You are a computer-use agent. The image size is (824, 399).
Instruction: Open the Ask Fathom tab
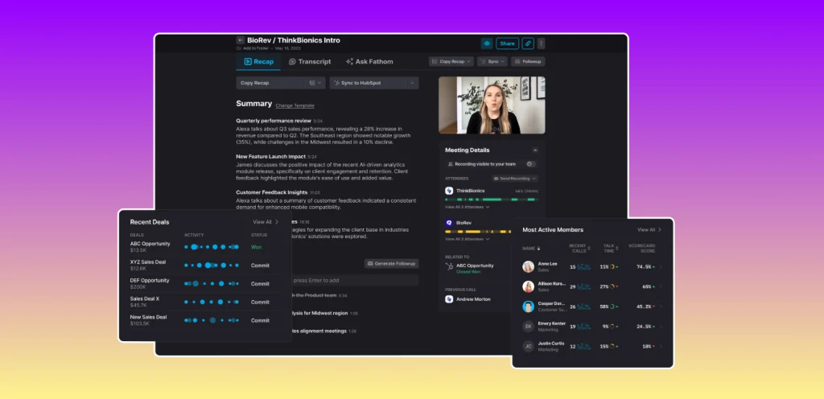tap(369, 61)
